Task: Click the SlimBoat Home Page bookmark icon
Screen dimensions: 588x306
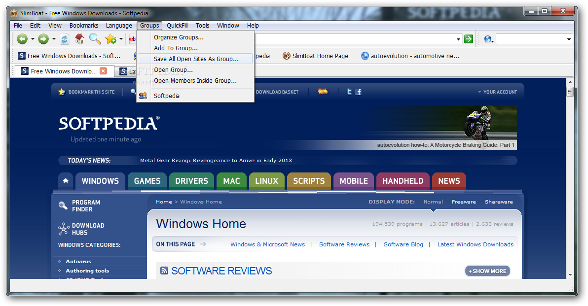Action: click(287, 56)
